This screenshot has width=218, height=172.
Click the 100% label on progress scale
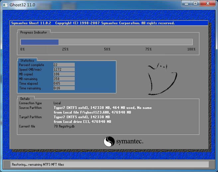[x=191, y=49]
